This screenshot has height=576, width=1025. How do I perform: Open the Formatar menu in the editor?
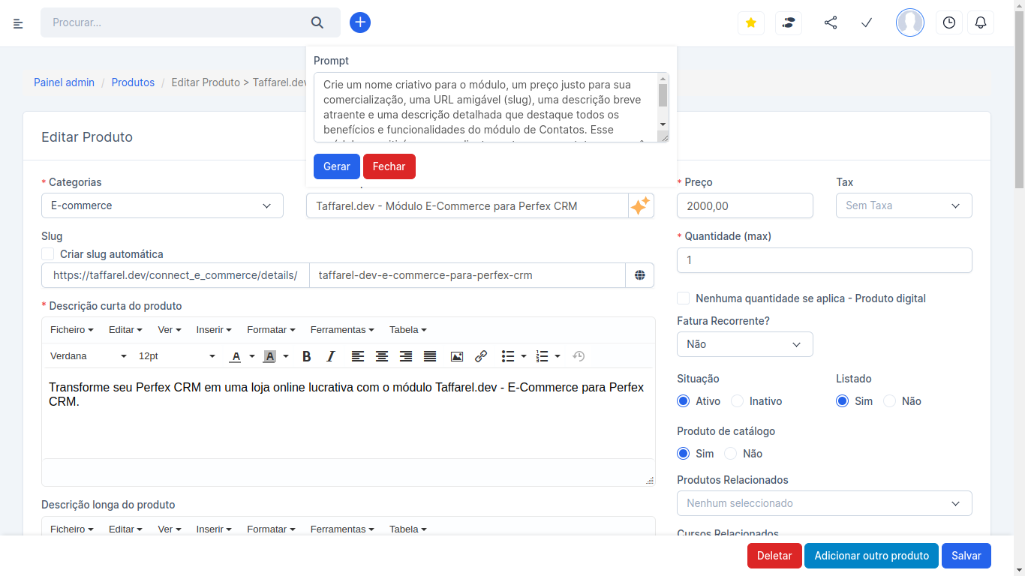[271, 330]
